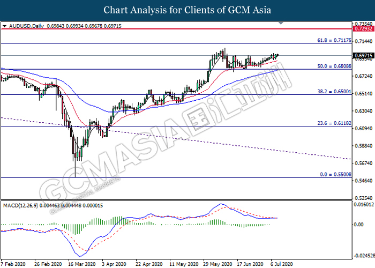Click the red 0.72932 price label

tap(363, 29)
